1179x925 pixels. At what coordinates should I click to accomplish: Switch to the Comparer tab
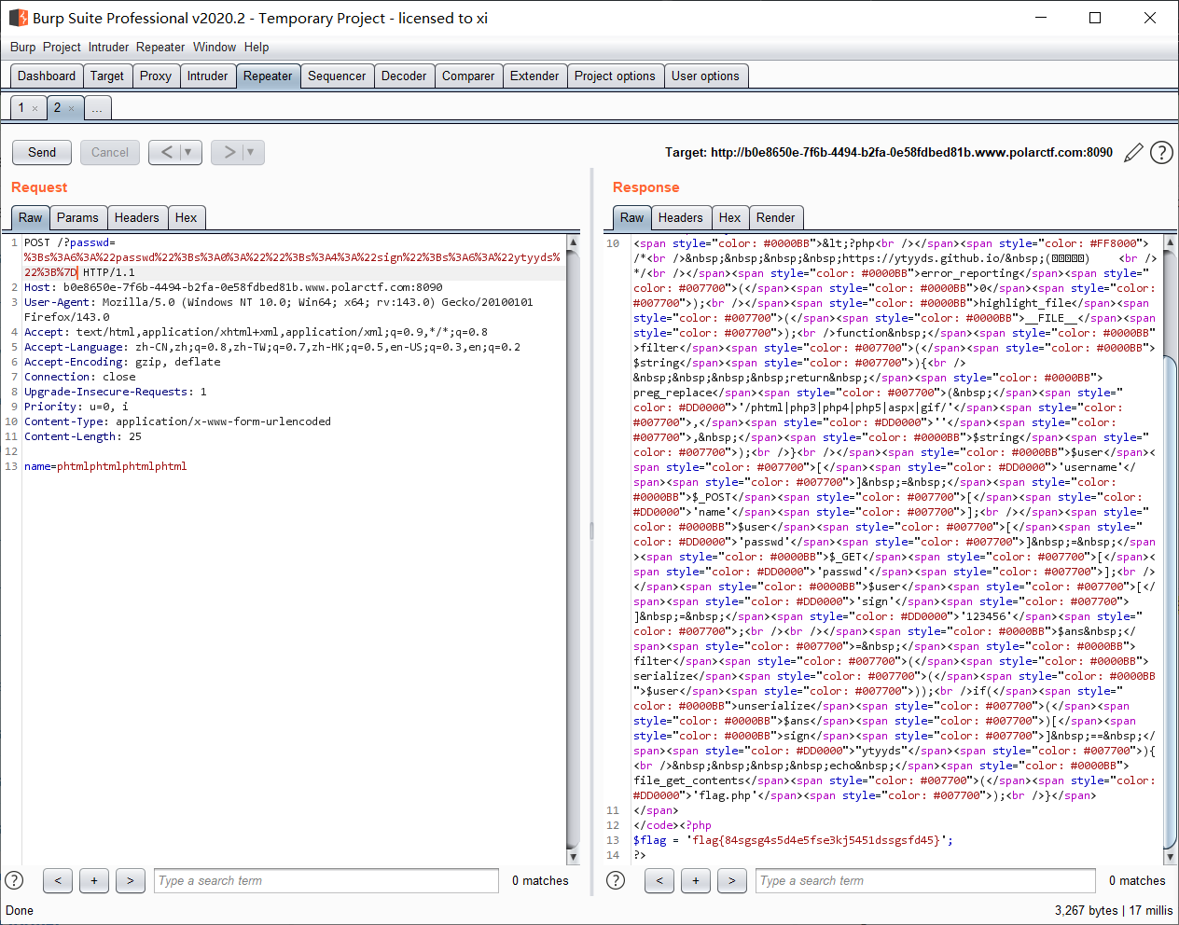468,76
